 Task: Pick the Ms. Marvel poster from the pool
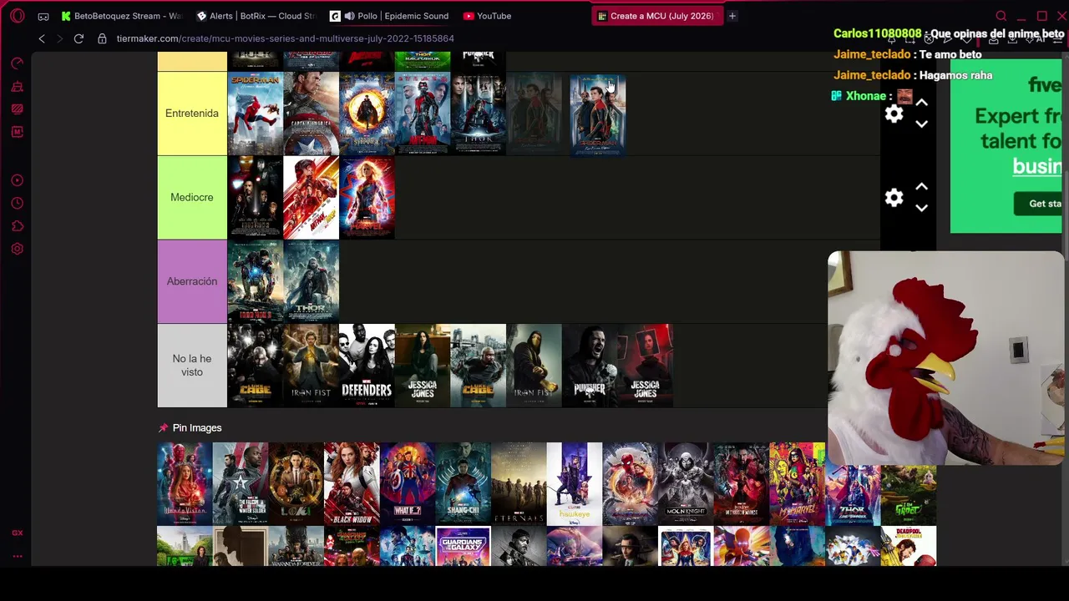[x=797, y=484]
